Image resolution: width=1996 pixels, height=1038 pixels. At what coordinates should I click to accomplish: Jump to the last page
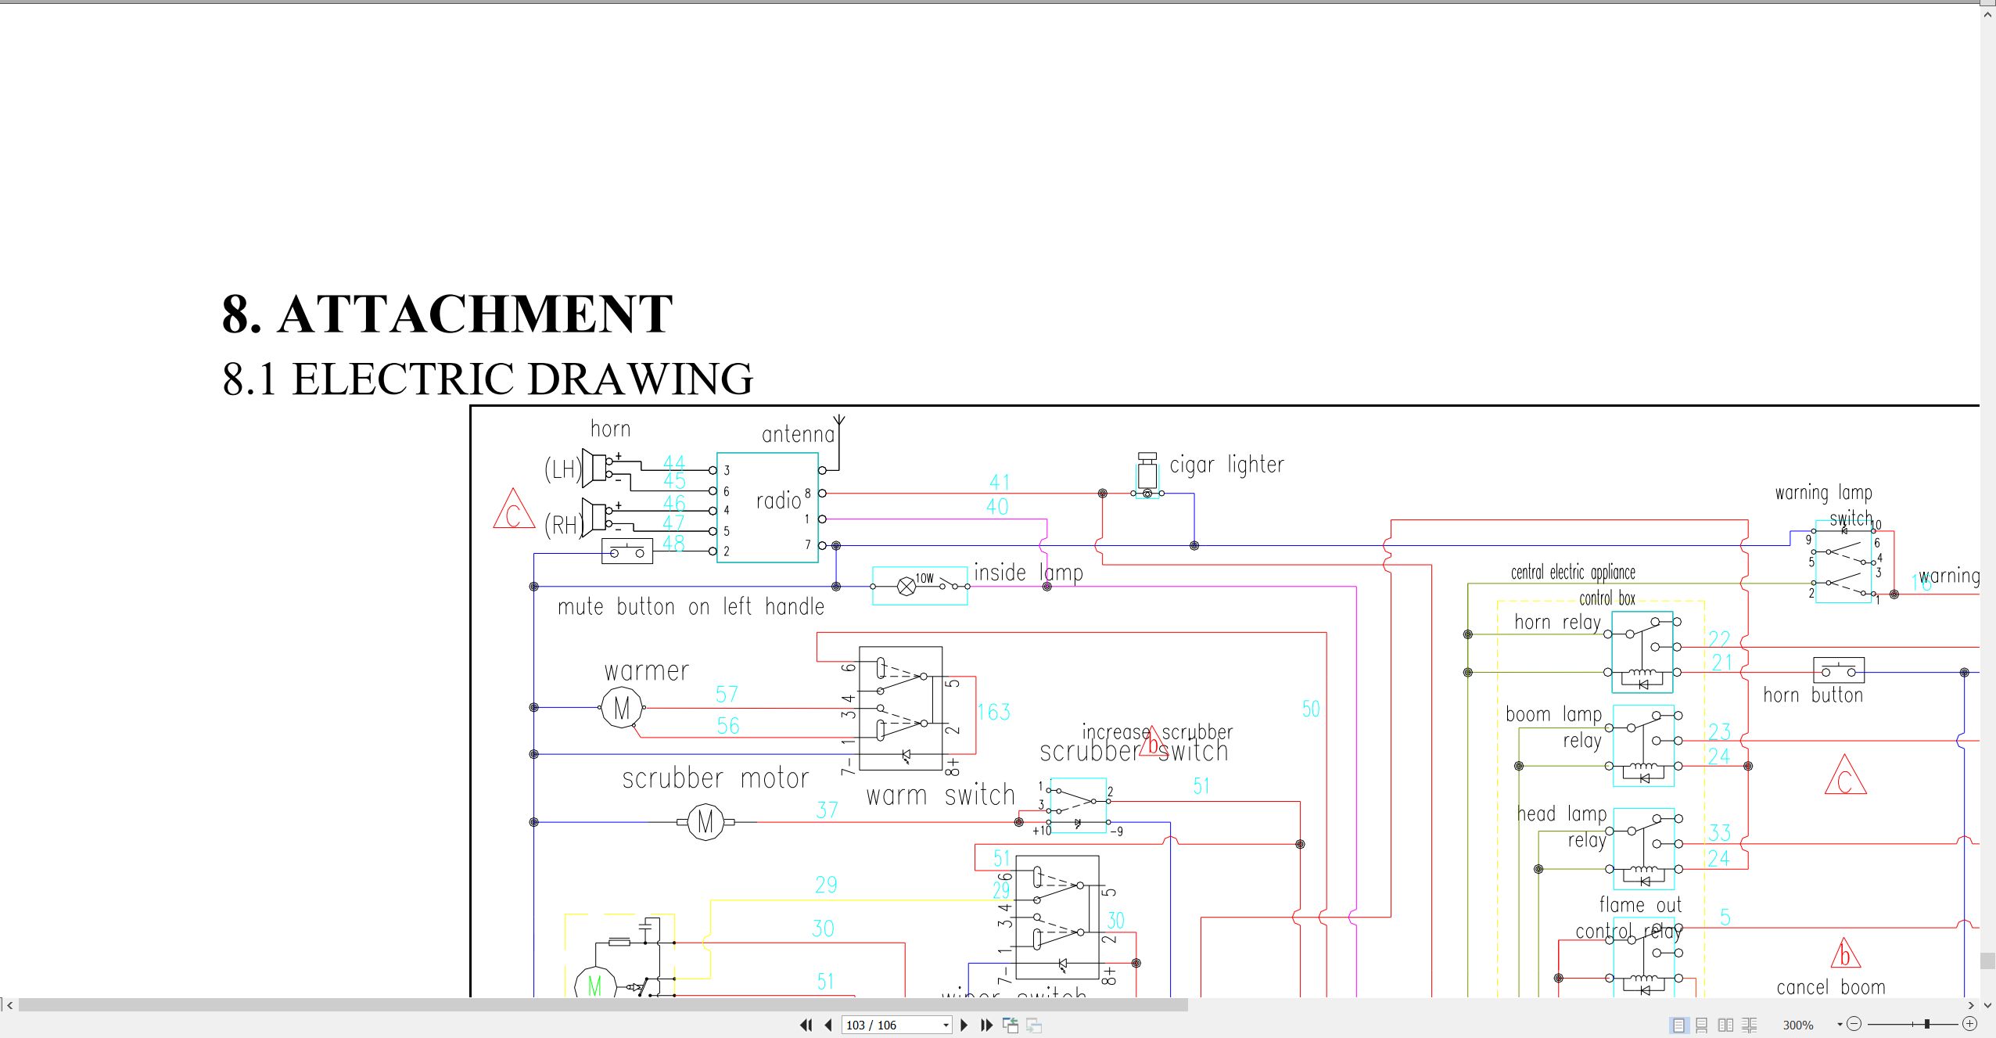click(986, 1025)
